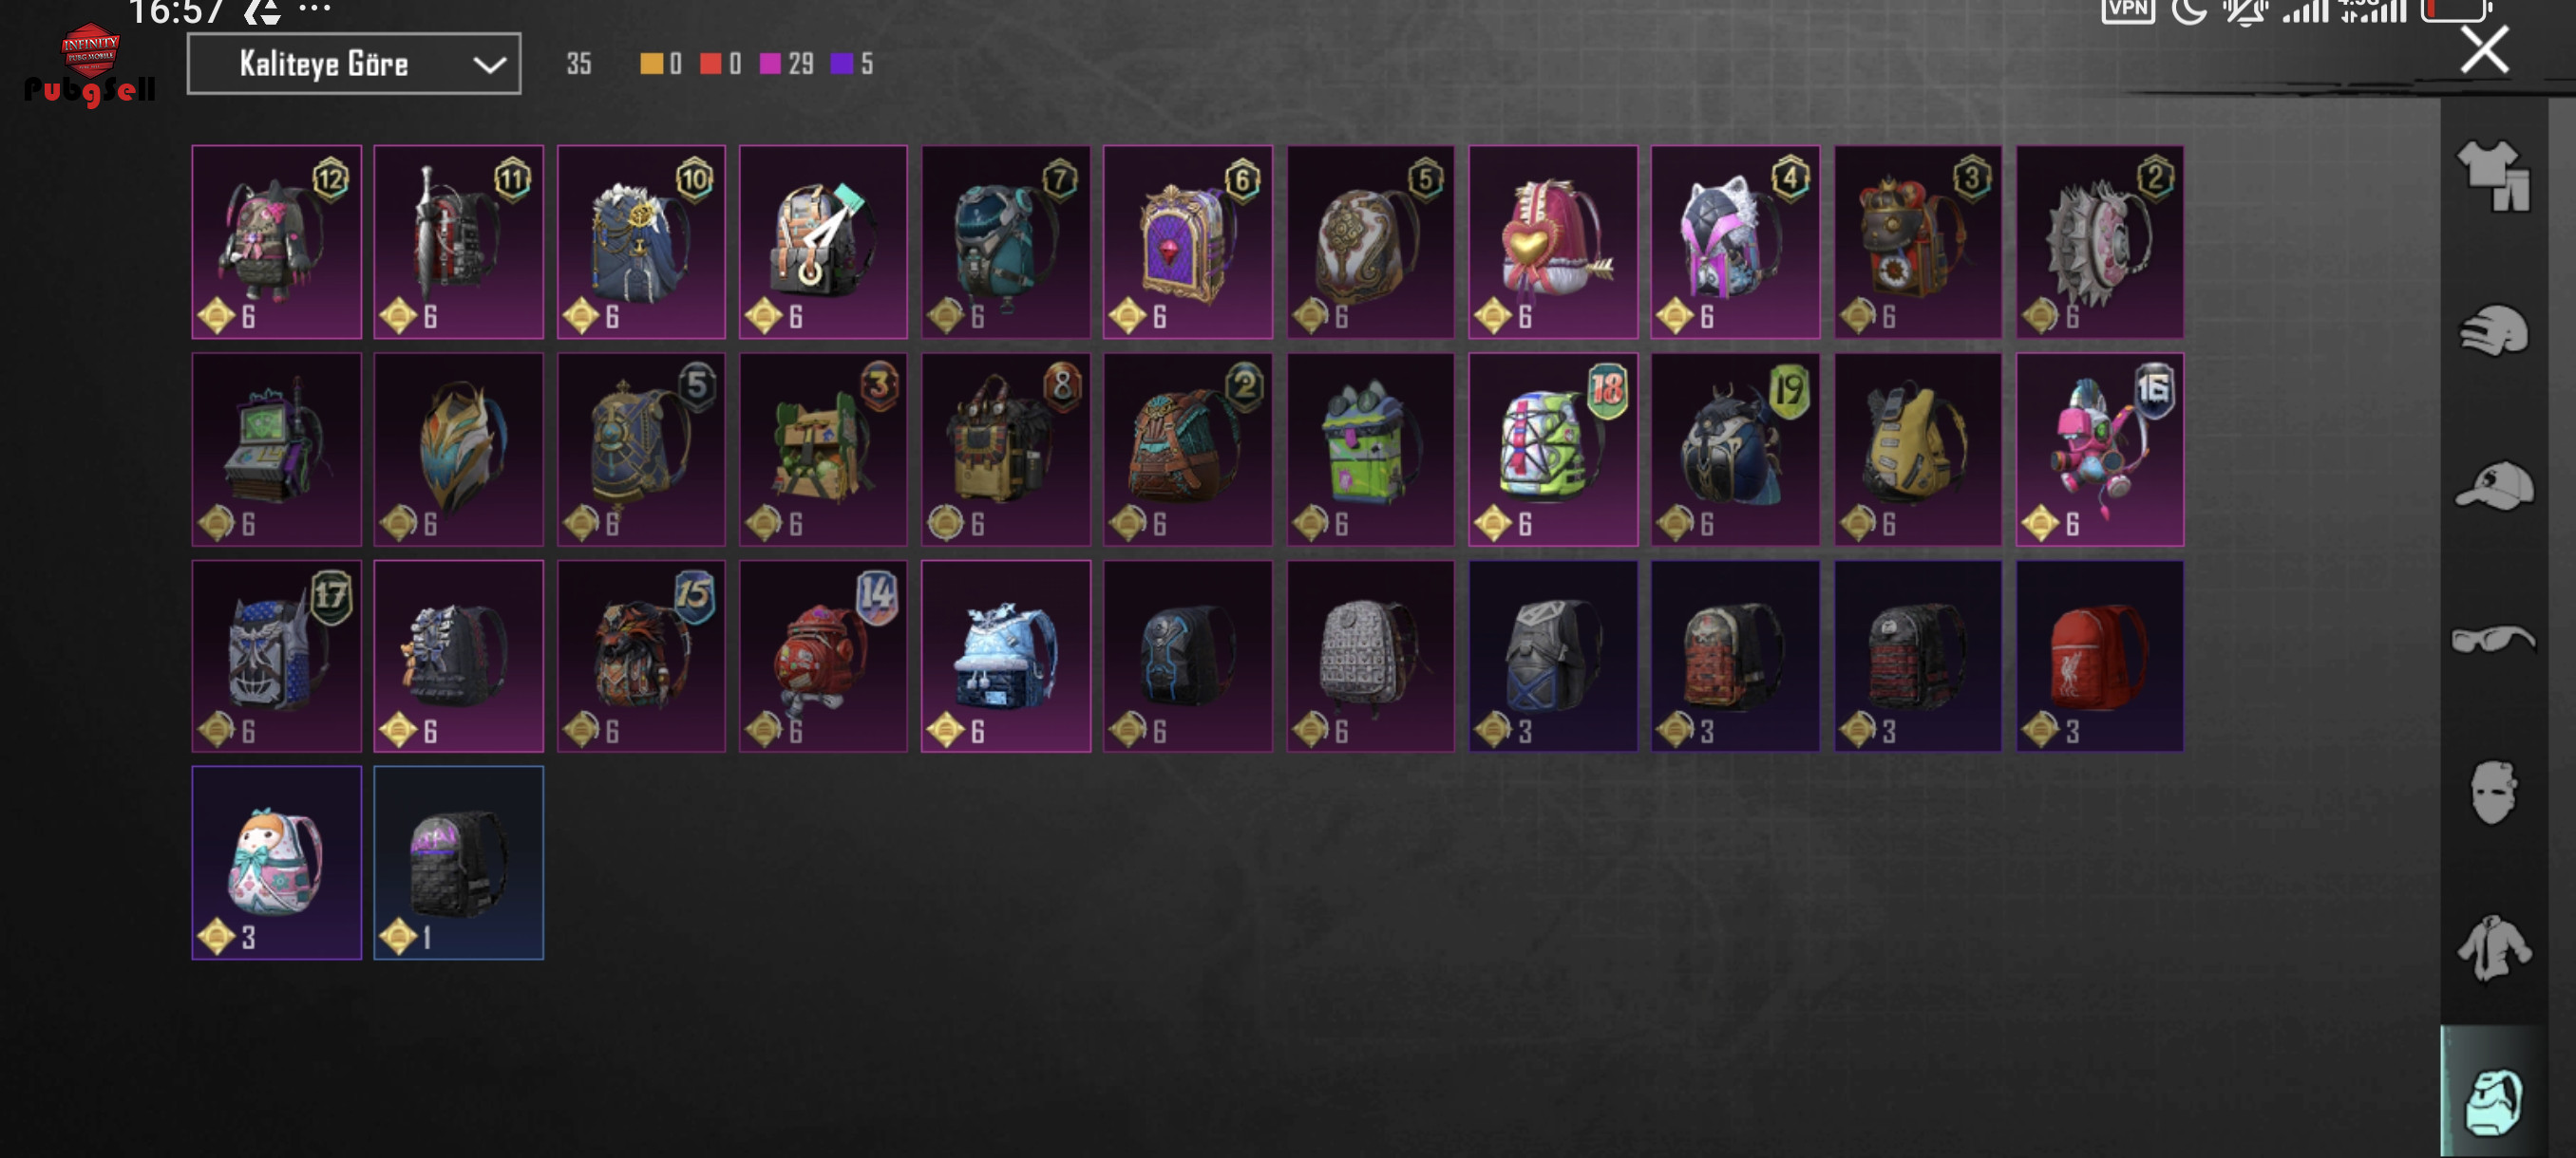Click the yellow quality counter swatch
Image resolution: width=2576 pixels, height=1158 pixels.
651,64
